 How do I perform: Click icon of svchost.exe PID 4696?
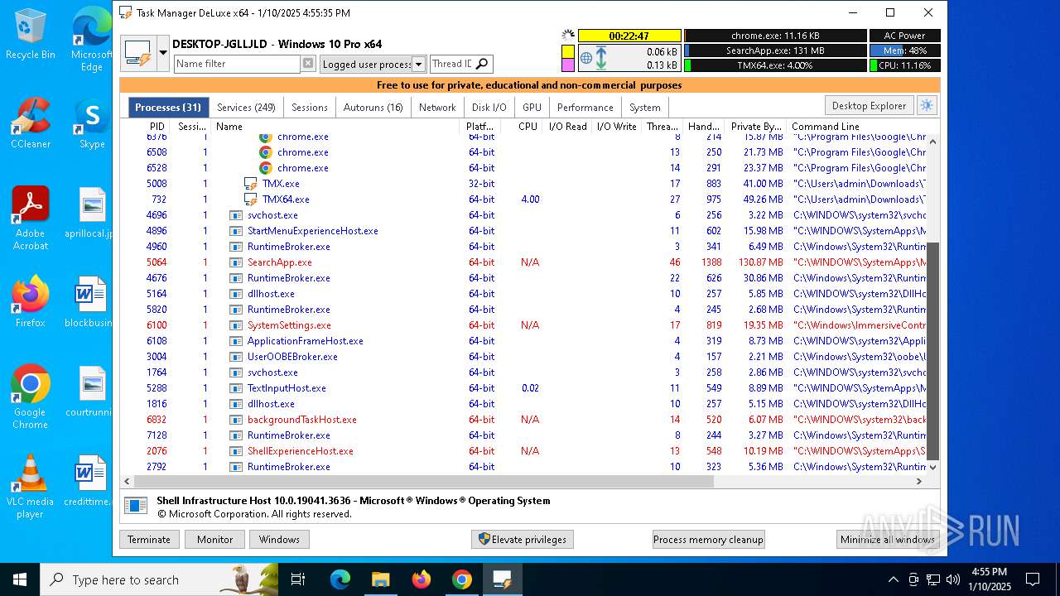point(236,215)
